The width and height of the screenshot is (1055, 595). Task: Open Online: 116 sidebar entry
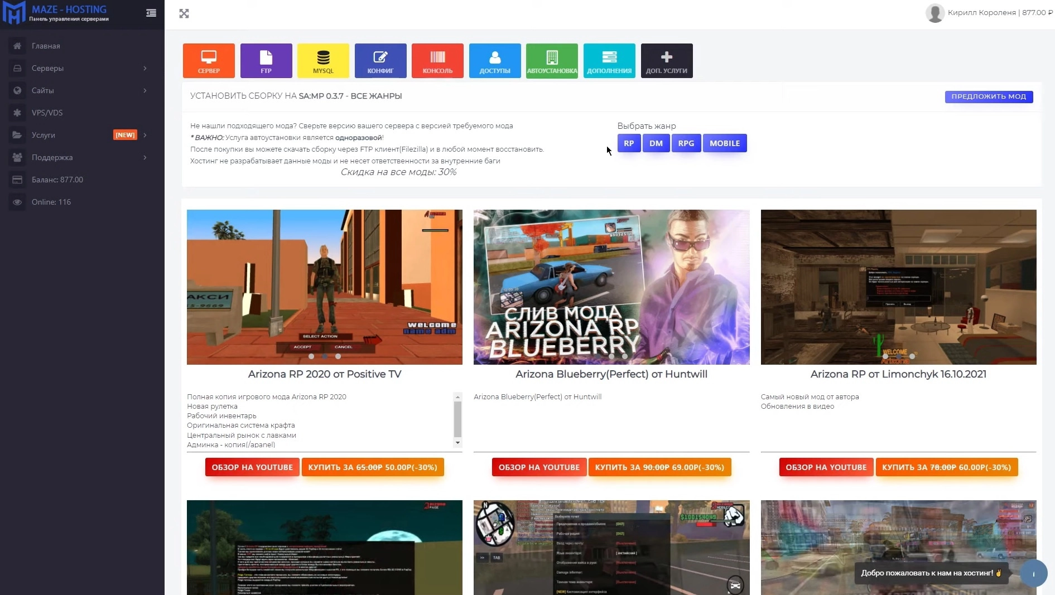click(51, 202)
